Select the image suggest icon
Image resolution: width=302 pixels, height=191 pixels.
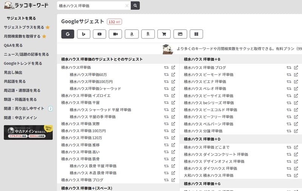pyautogui.click(x=180, y=34)
